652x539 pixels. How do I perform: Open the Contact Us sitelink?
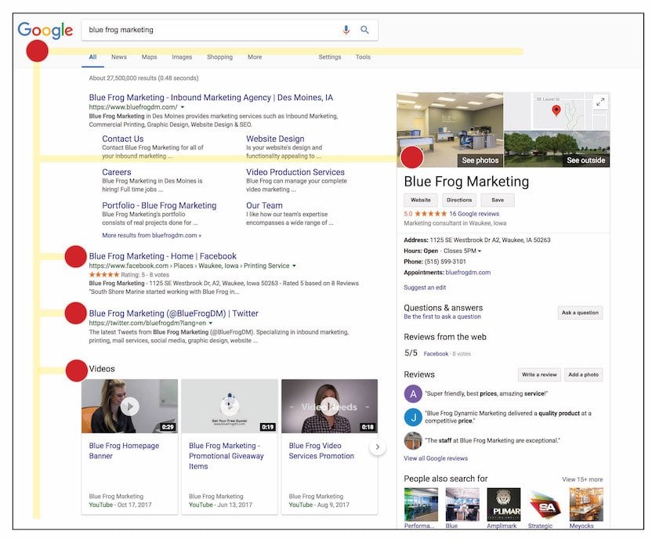coord(123,139)
